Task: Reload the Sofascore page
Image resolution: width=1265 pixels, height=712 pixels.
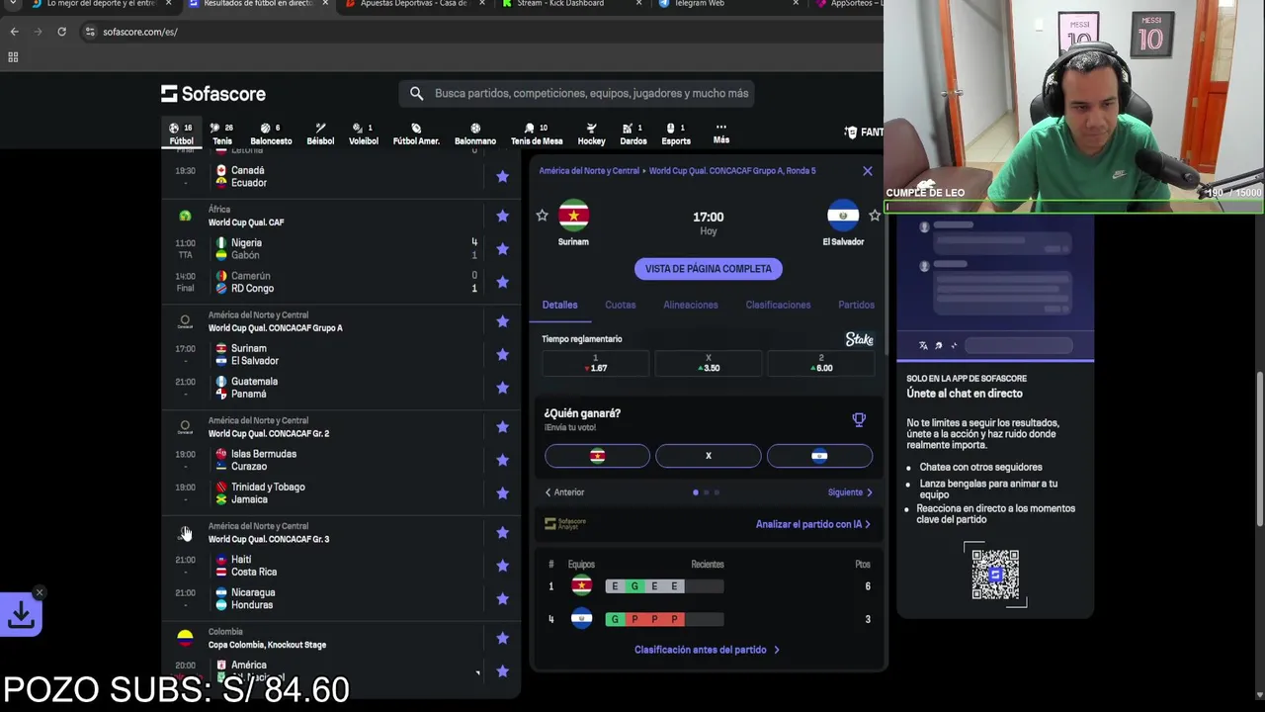Action: [61, 32]
